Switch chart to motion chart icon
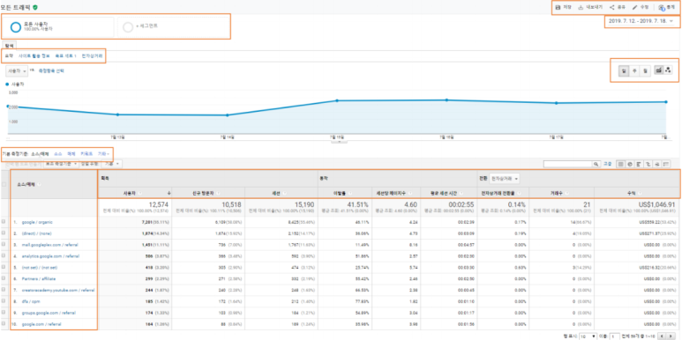The image size is (682, 340). click(669, 70)
